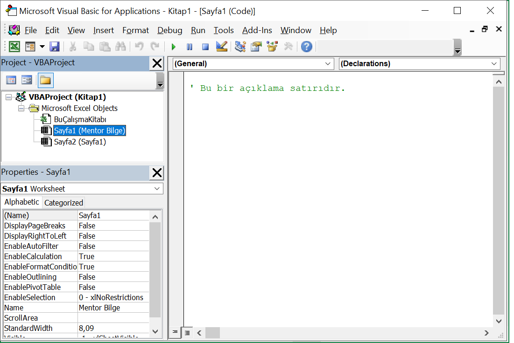Open the Tools menu
The height and width of the screenshot is (343, 514).
pos(224,30)
